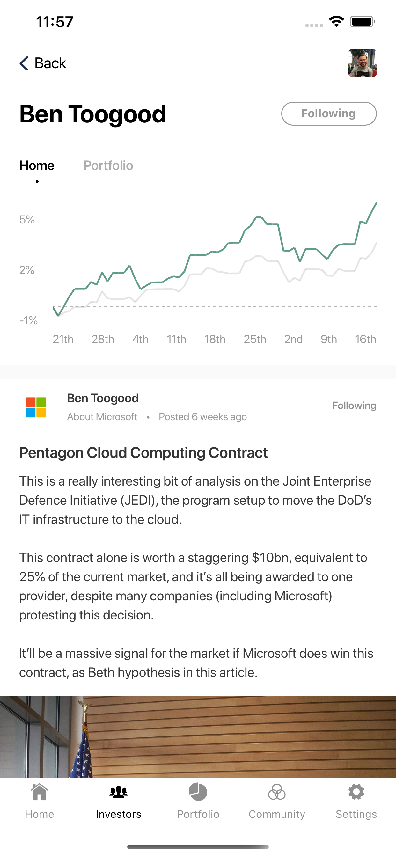Tap the About Microsoft link
396x857 pixels.
pyautogui.click(x=102, y=417)
